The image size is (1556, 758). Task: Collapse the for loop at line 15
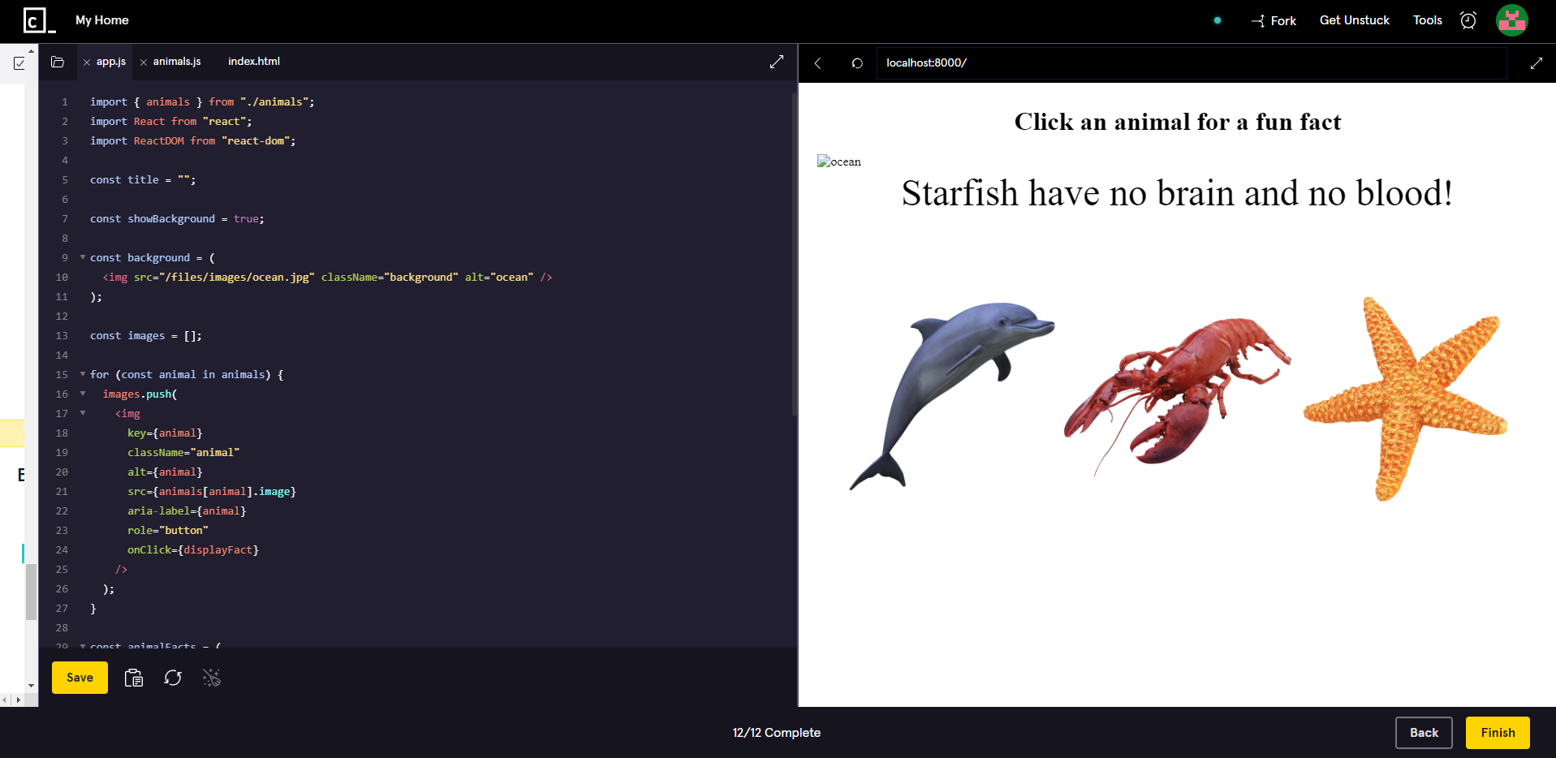pos(82,374)
